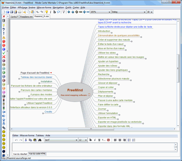Click the icon sidebar's vertical scrollbar thumb
This screenshot has height=161, width=182.
8,51
